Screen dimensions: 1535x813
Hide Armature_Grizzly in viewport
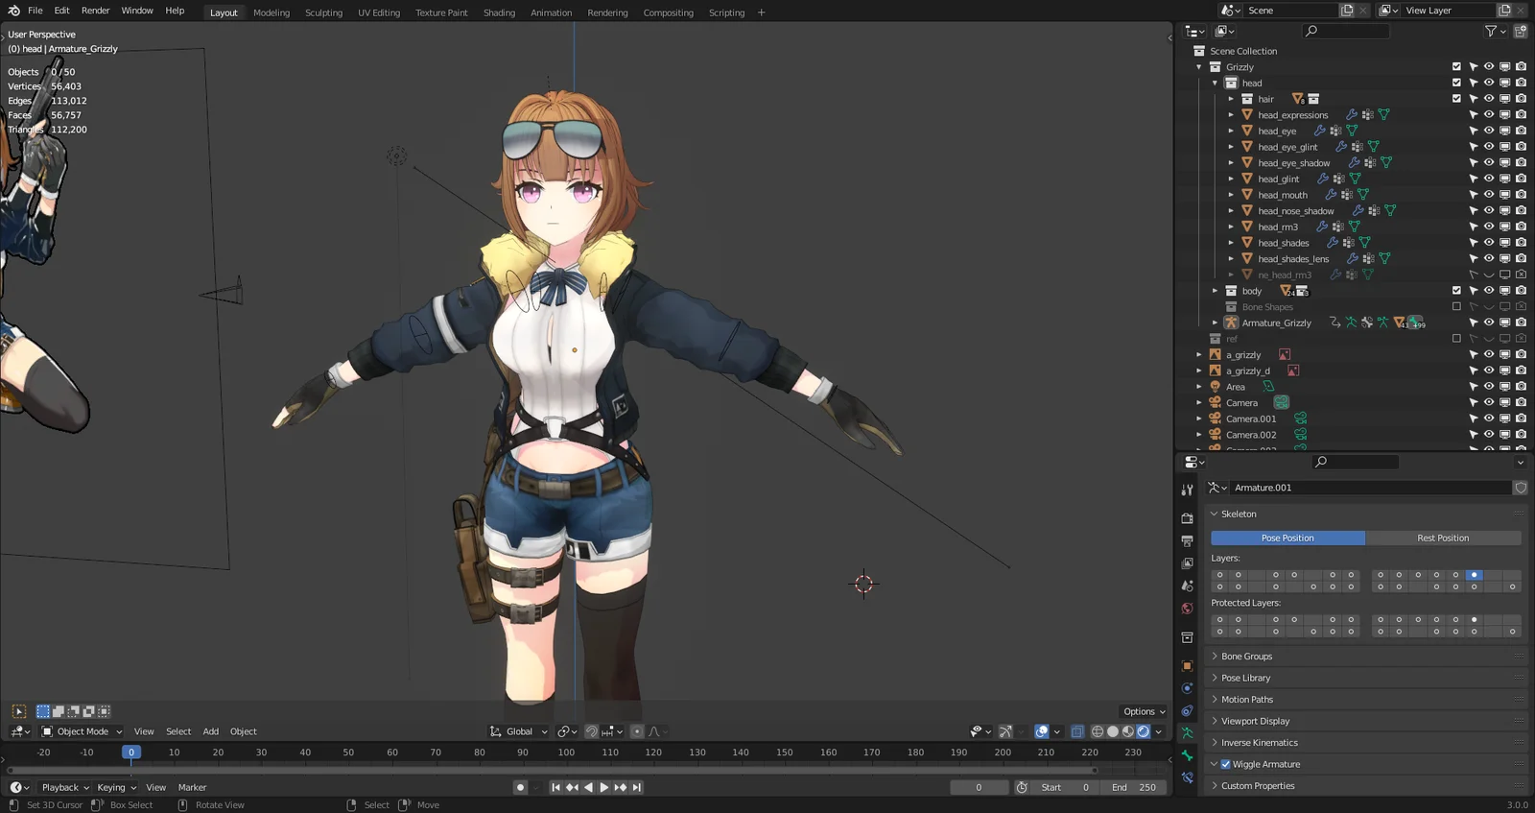click(1489, 323)
